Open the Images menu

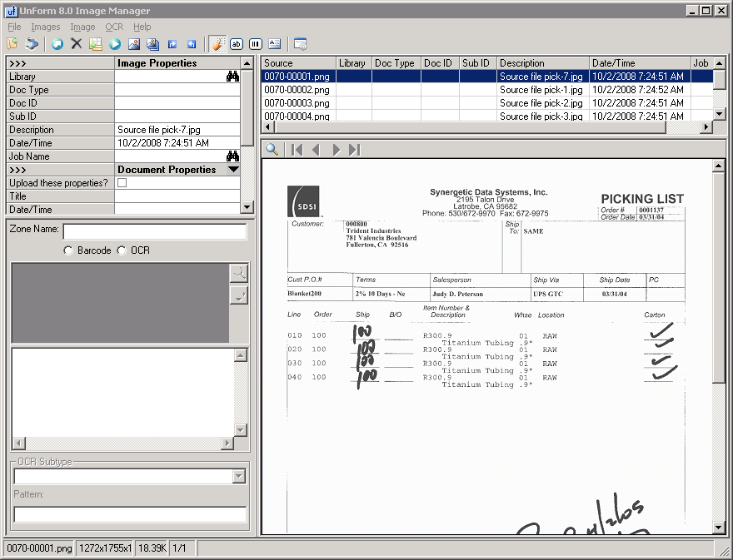[x=46, y=27]
